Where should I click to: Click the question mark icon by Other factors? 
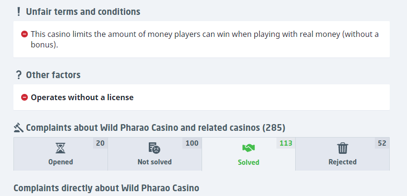coord(18,75)
